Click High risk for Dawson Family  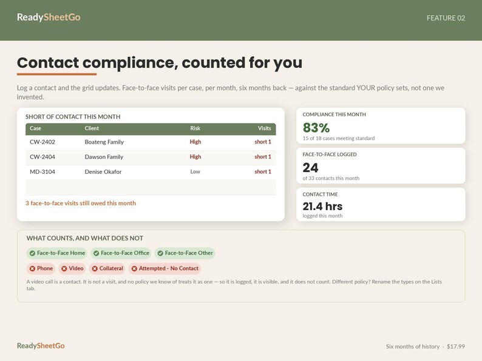(x=195, y=157)
